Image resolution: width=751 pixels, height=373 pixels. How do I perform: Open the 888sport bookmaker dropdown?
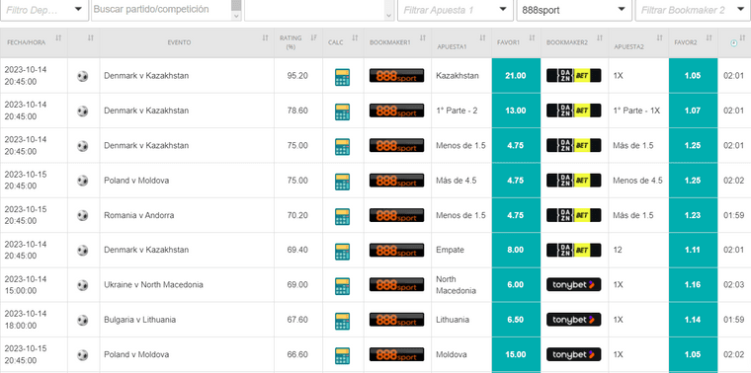(574, 10)
